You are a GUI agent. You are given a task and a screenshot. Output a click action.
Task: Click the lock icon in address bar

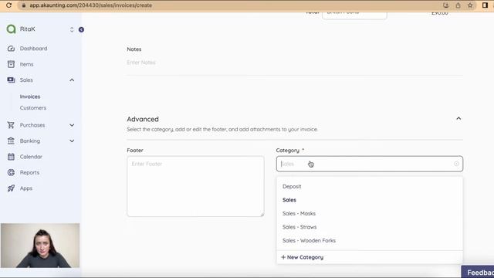point(24,5)
